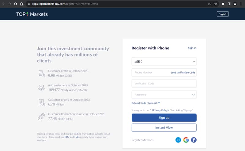245x151 pixels.
Task: Click the transaction volume currency icon
Action: pyautogui.click(x=41, y=117)
